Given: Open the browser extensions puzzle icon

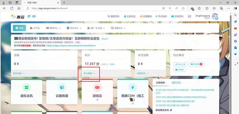Looking at the screenshot, I should point(199,8).
